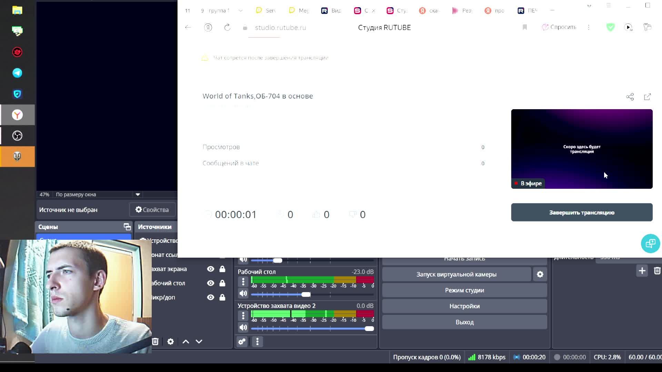Open Рабочий стол audio options menu
The image size is (662, 372).
243,282
